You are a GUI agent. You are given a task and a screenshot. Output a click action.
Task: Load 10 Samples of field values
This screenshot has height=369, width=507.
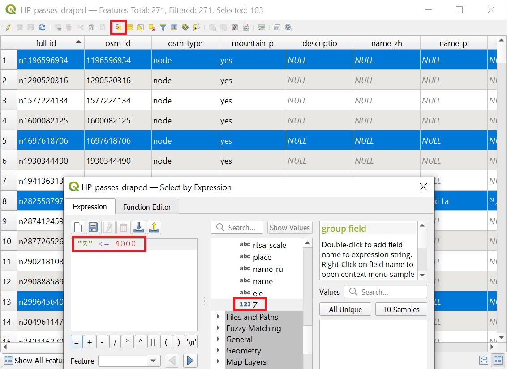tap(401, 309)
